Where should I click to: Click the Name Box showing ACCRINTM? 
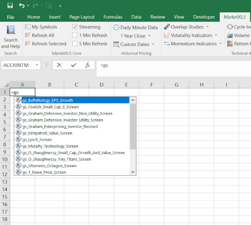click(x=17, y=65)
